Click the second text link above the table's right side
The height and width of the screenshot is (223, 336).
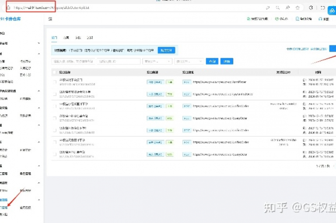(318, 49)
